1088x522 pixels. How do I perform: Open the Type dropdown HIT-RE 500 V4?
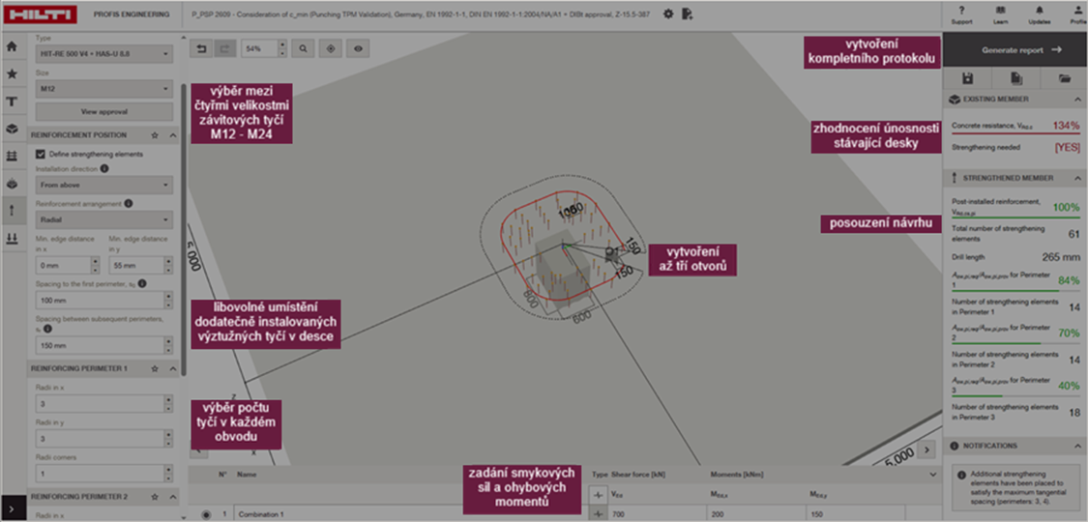104,53
